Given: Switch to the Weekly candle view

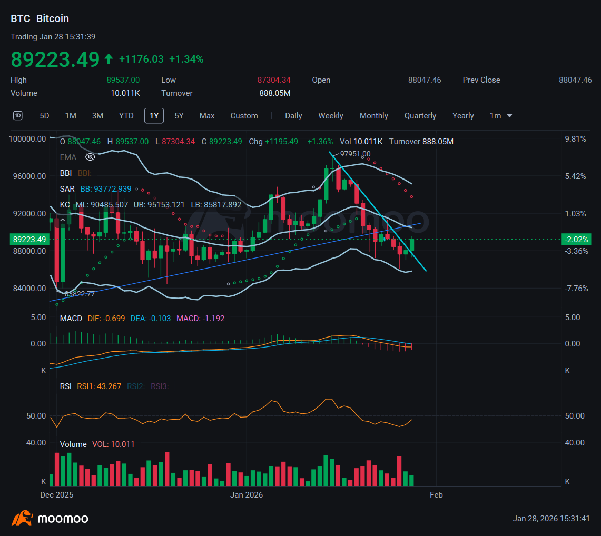Looking at the screenshot, I should 331,115.
